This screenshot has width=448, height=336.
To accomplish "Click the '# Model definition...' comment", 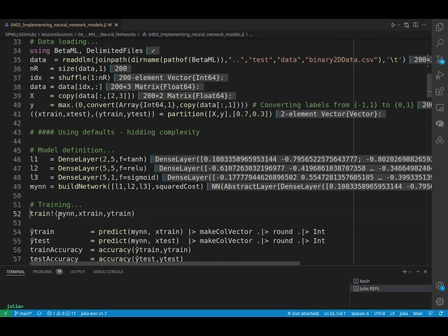I will coord(72,150).
